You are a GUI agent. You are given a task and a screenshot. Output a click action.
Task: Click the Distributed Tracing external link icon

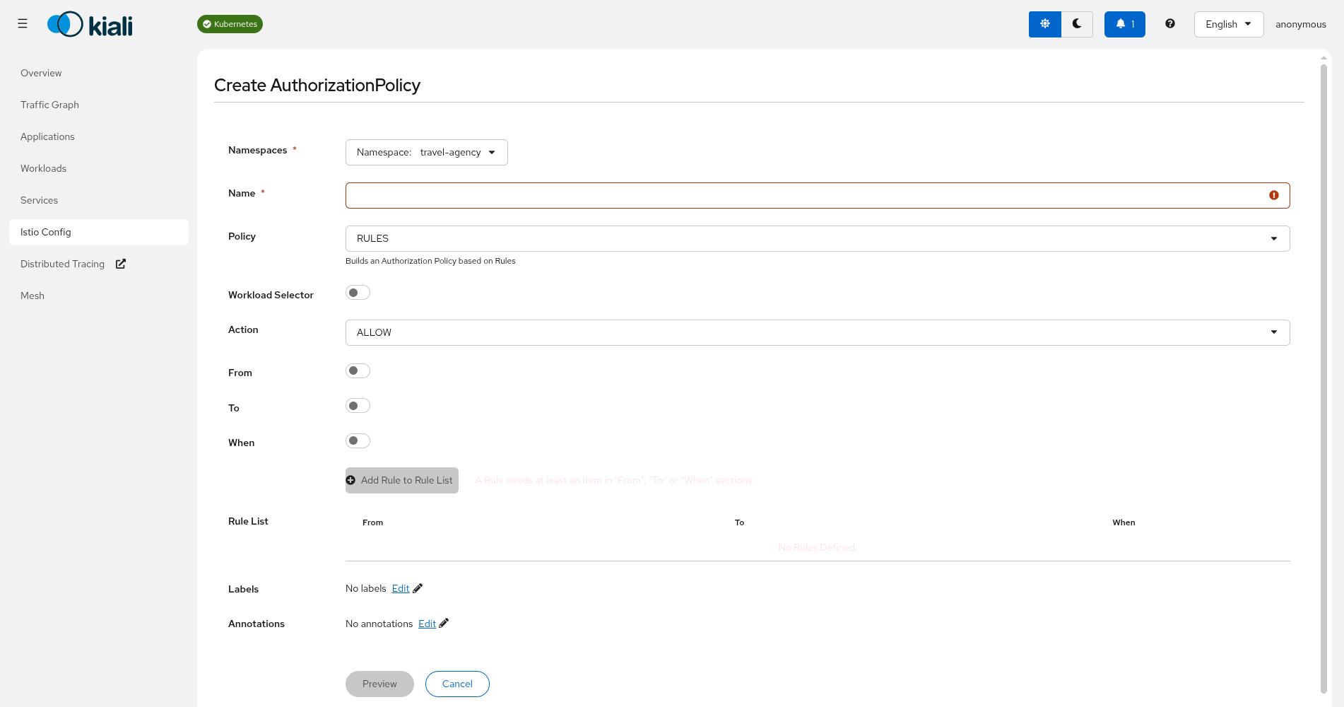coord(120,263)
